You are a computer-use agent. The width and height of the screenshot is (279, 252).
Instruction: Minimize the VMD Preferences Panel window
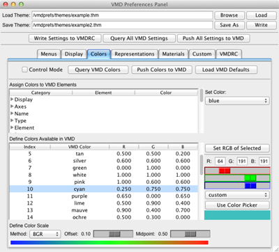[x=13, y=4]
